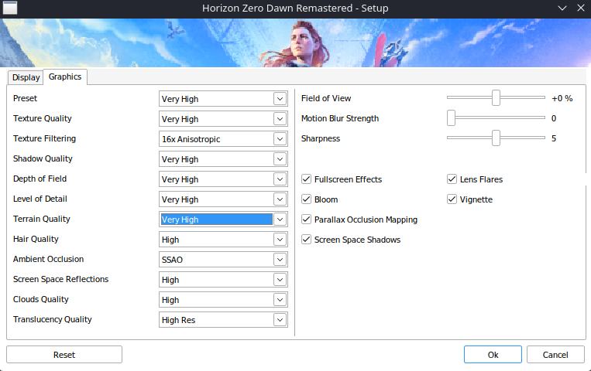Click the window title text
This screenshot has width=591, height=371.
click(295, 9)
